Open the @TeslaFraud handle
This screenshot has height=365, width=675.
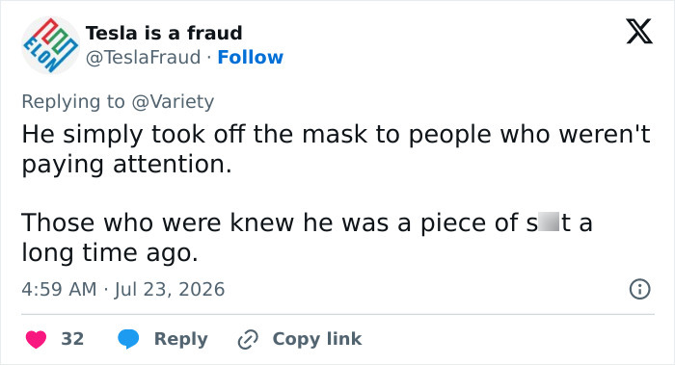pyautogui.click(x=144, y=57)
